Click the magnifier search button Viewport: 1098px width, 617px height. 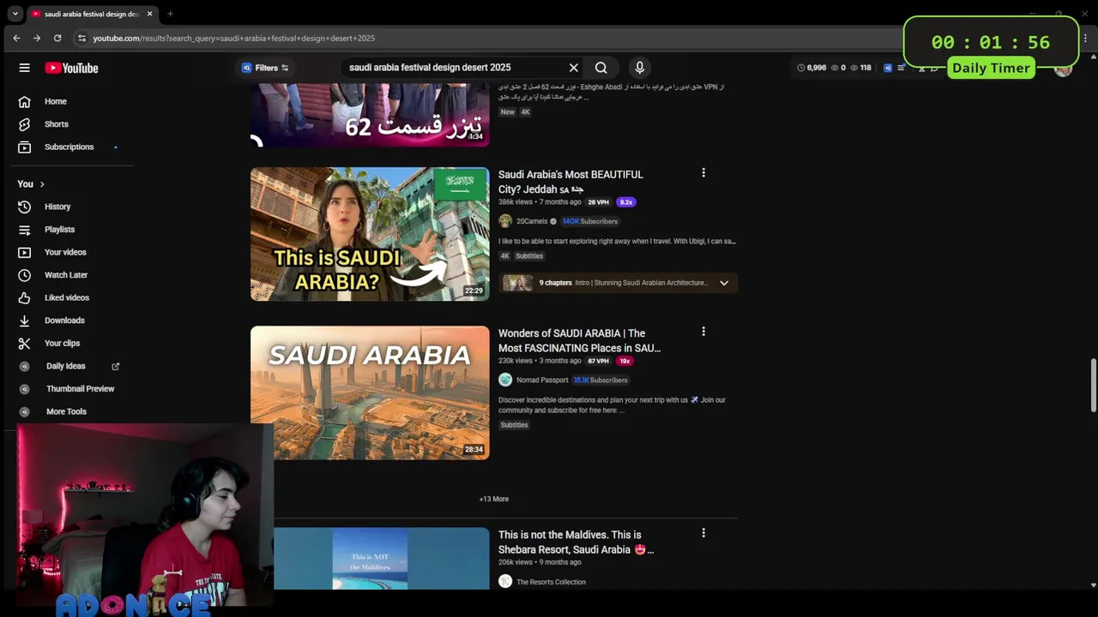coord(601,68)
